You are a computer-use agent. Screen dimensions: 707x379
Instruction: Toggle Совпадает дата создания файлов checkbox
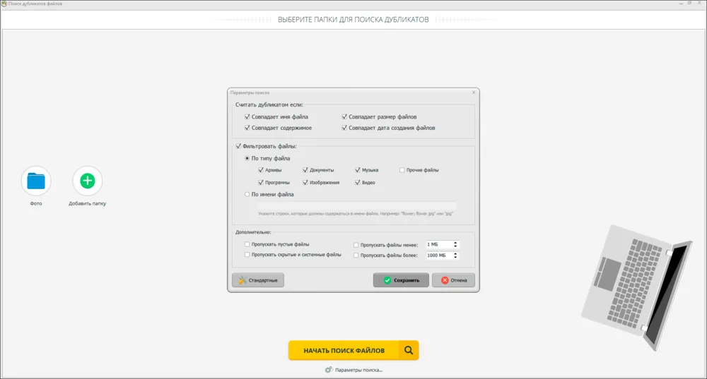coord(344,128)
